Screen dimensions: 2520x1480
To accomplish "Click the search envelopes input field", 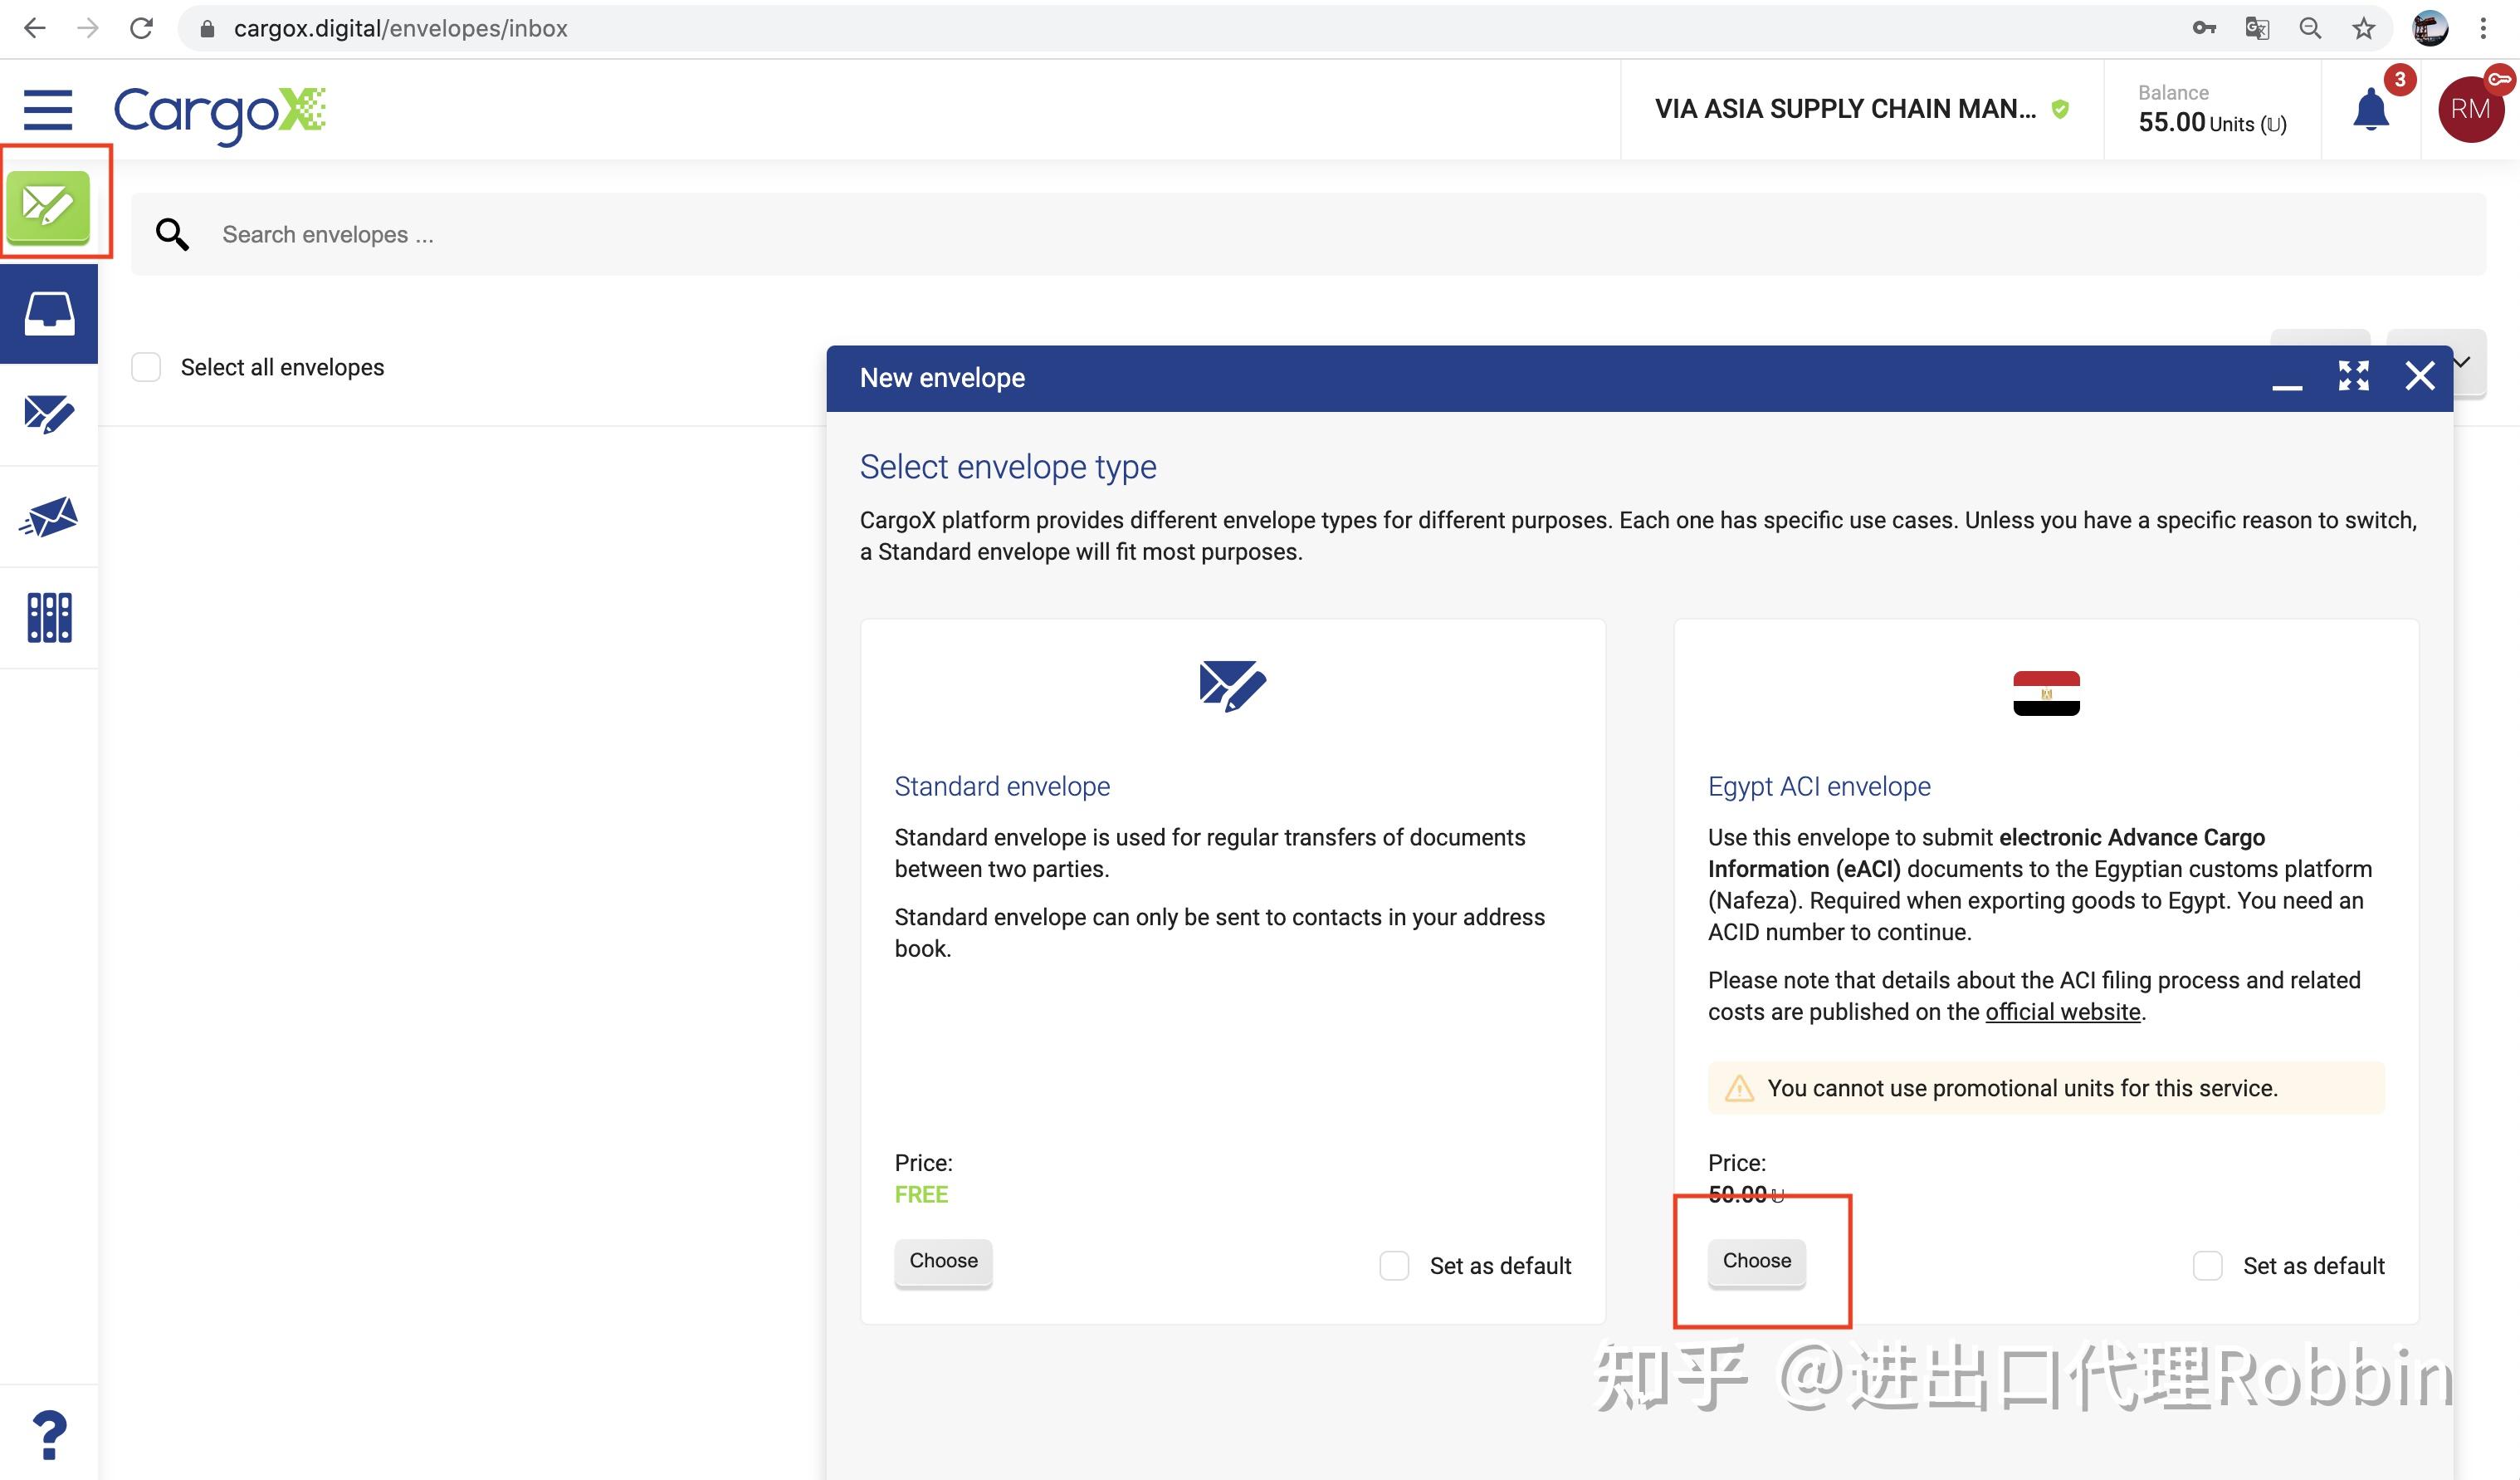I will 600,233.
